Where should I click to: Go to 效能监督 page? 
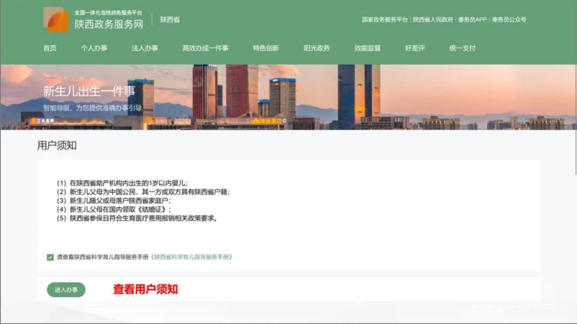point(367,48)
